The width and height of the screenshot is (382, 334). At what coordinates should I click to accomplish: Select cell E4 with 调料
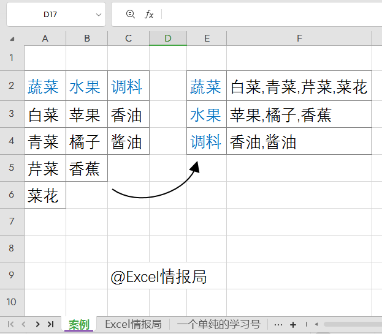[207, 141]
